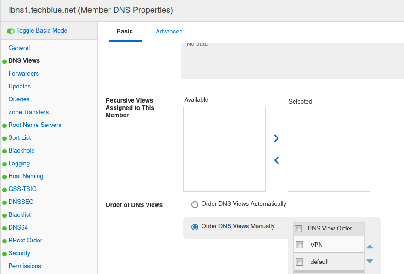Image resolution: width=404 pixels, height=274 pixels.
Task: Click left arrow to return views to Available
Action: pos(276,160)
